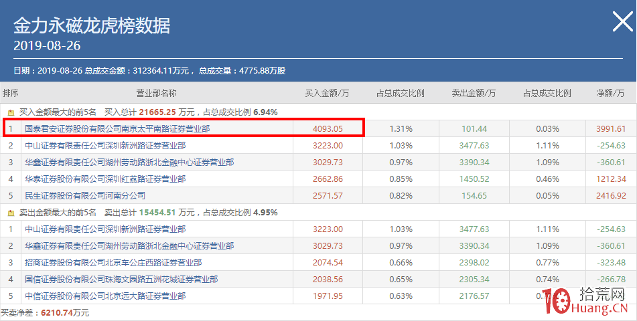Open 招商证券北京车公庄西路证券营业部 link
637x321 pixels.
click(113, 263)
